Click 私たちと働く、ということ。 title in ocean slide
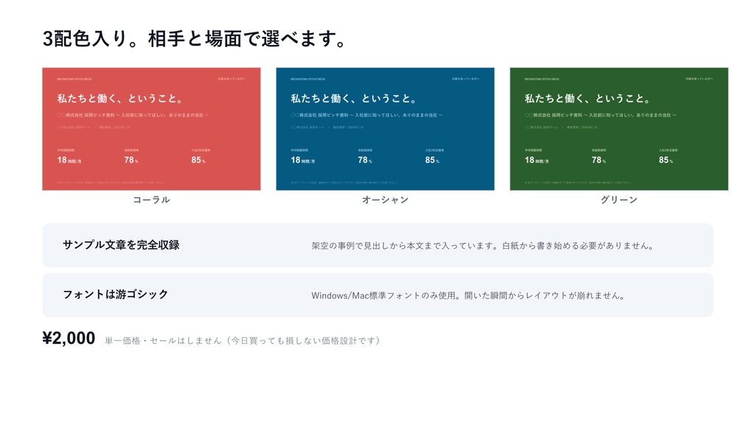This screenshot has height=424, width=755. tap(355, 99)
